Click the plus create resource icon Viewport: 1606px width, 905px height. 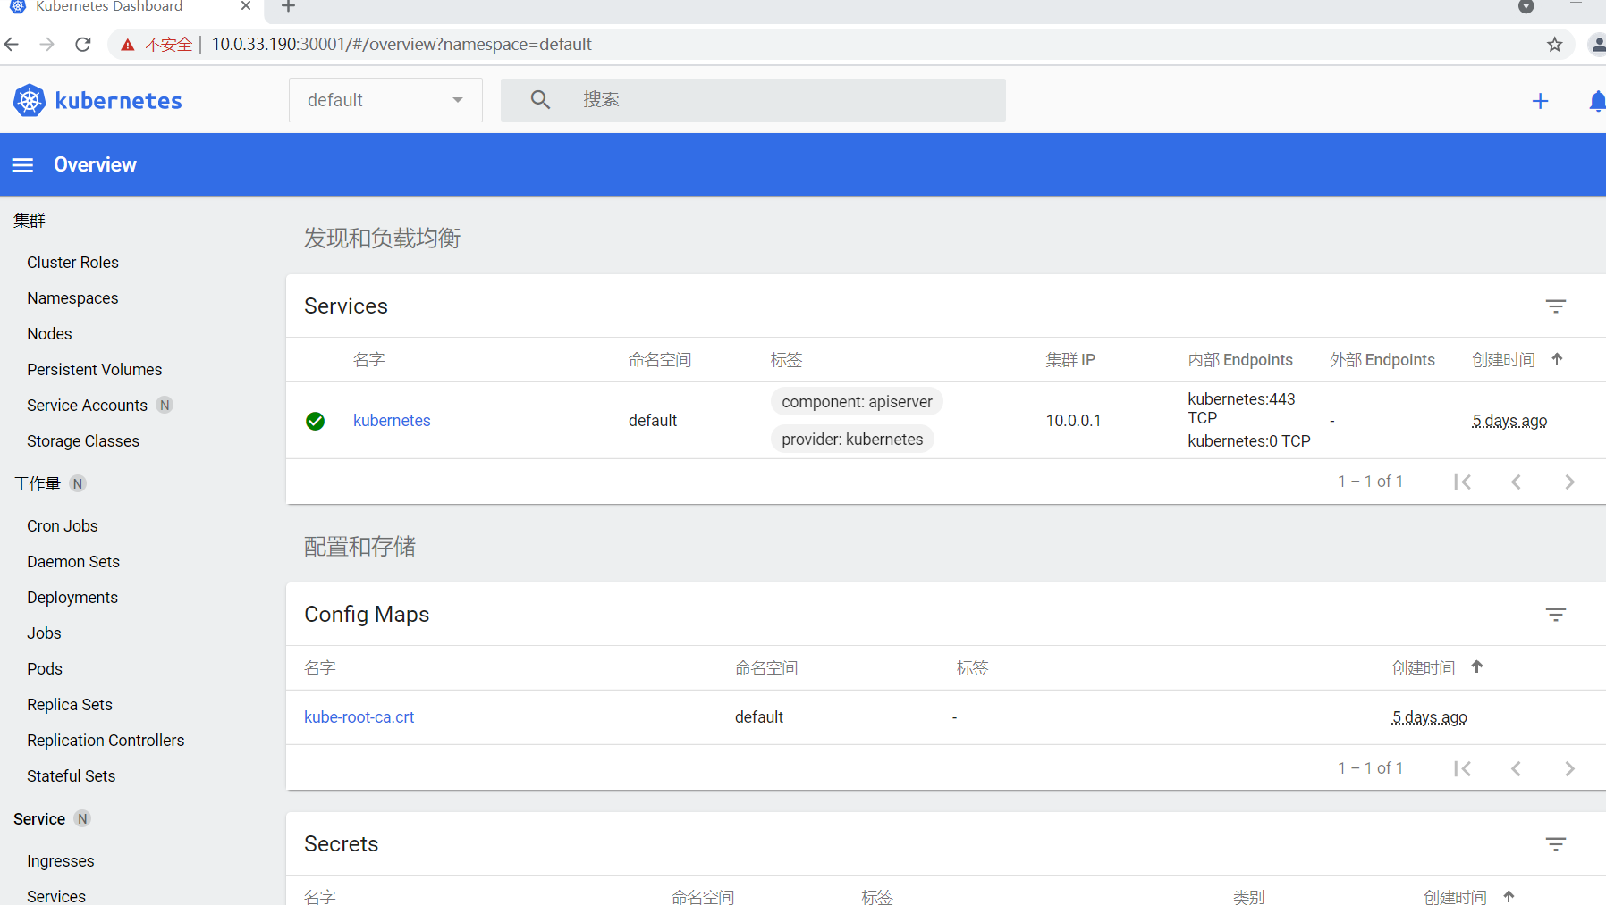(1540, 101)
